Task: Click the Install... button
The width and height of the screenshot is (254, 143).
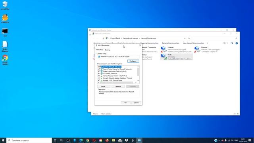Action: point(104,87)
